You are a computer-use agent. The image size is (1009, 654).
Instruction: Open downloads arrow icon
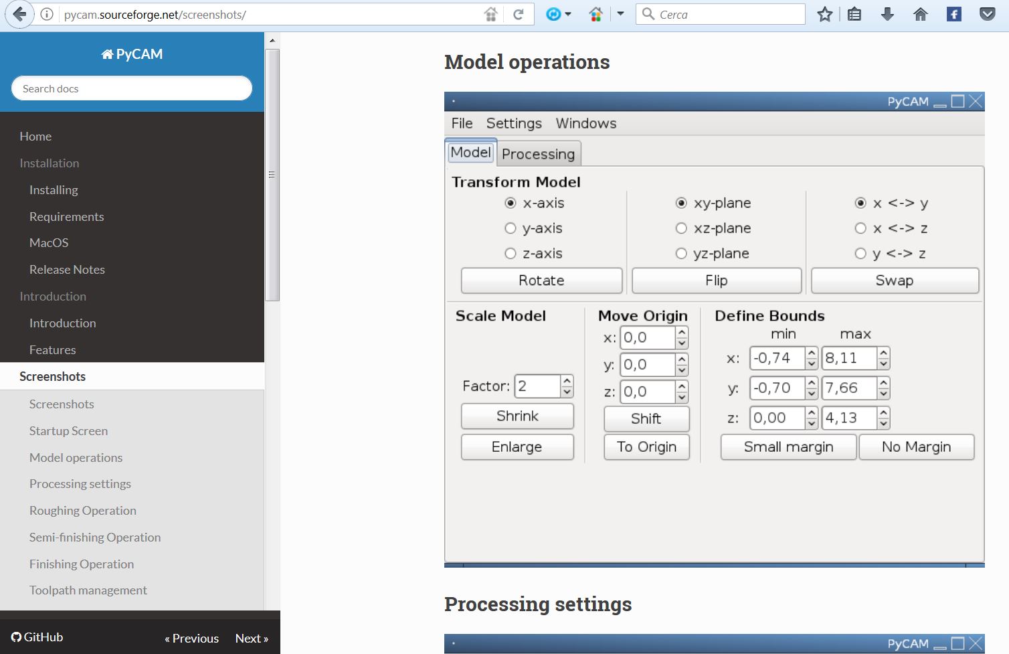(x=887, y=14)
